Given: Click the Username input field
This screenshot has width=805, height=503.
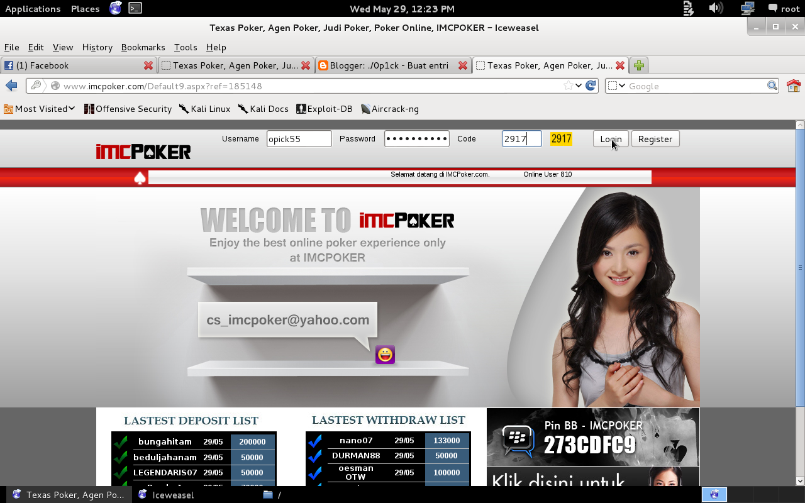Looking at the screenshot, I should tap(299, 139).
